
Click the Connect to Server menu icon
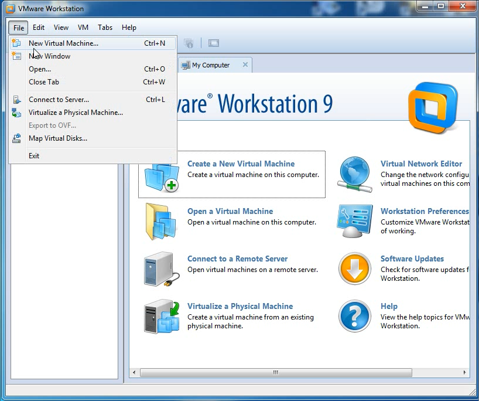[16, 100]
